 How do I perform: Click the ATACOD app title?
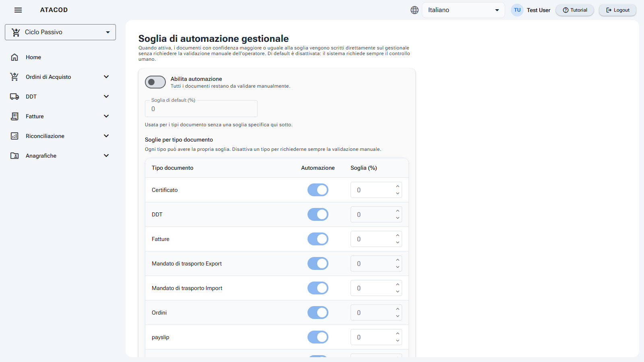[54, 10]
